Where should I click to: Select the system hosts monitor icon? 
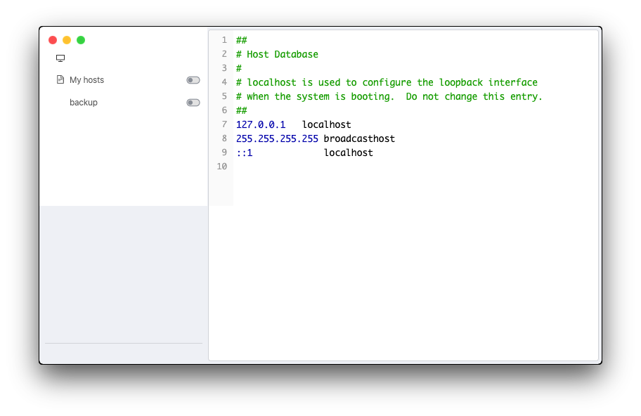tap(60, 58)
